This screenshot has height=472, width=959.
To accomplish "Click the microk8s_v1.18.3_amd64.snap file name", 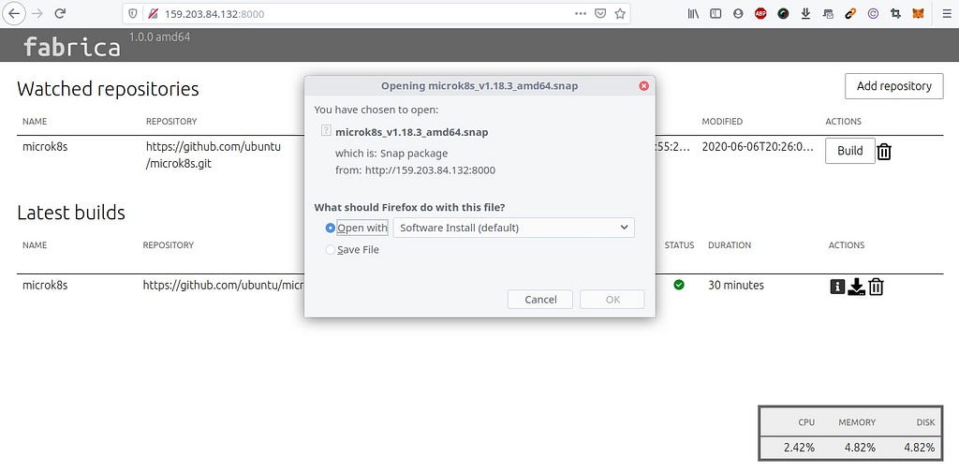I will (412, 132).
